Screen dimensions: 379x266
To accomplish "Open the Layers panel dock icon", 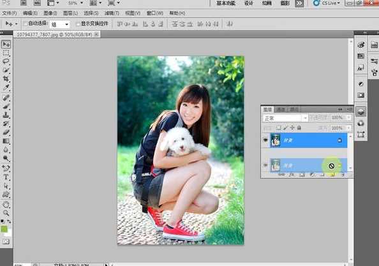I will 361,112.
